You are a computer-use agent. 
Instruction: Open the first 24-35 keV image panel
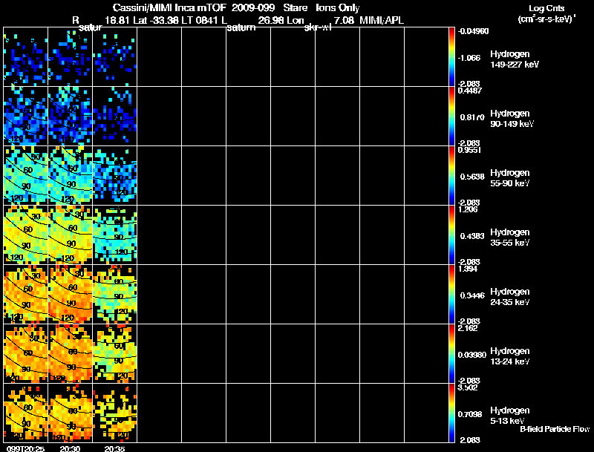[25, 294]
